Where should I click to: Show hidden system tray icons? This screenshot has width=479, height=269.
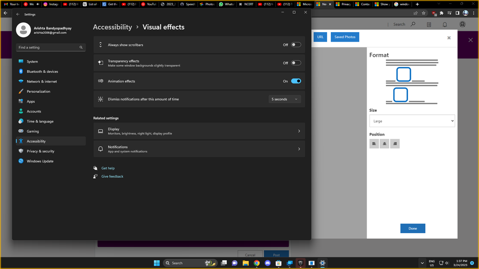(422, 263)
